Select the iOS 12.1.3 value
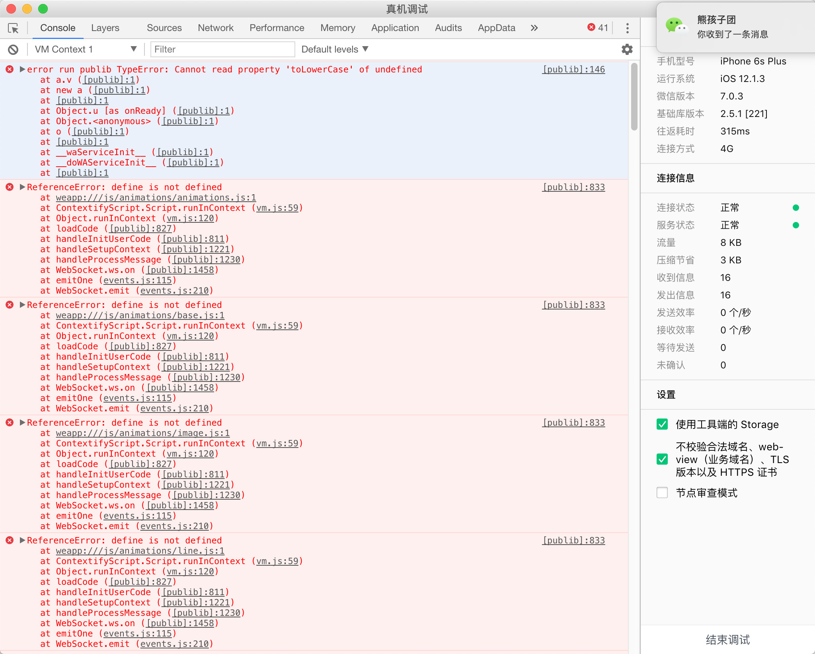Image resolution: width=815 pixels, height=654 pixels. [742, 79]
